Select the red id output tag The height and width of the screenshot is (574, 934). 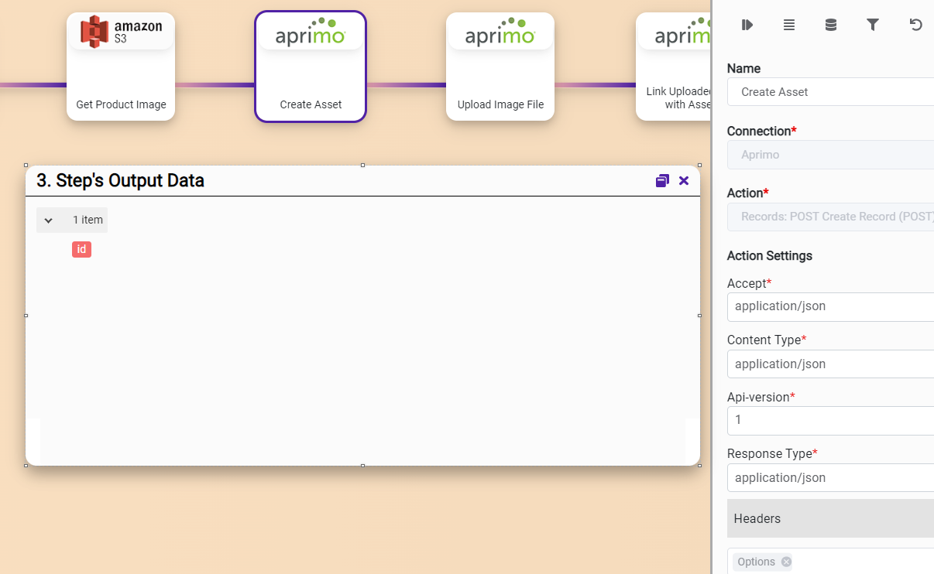coord(81,249)
